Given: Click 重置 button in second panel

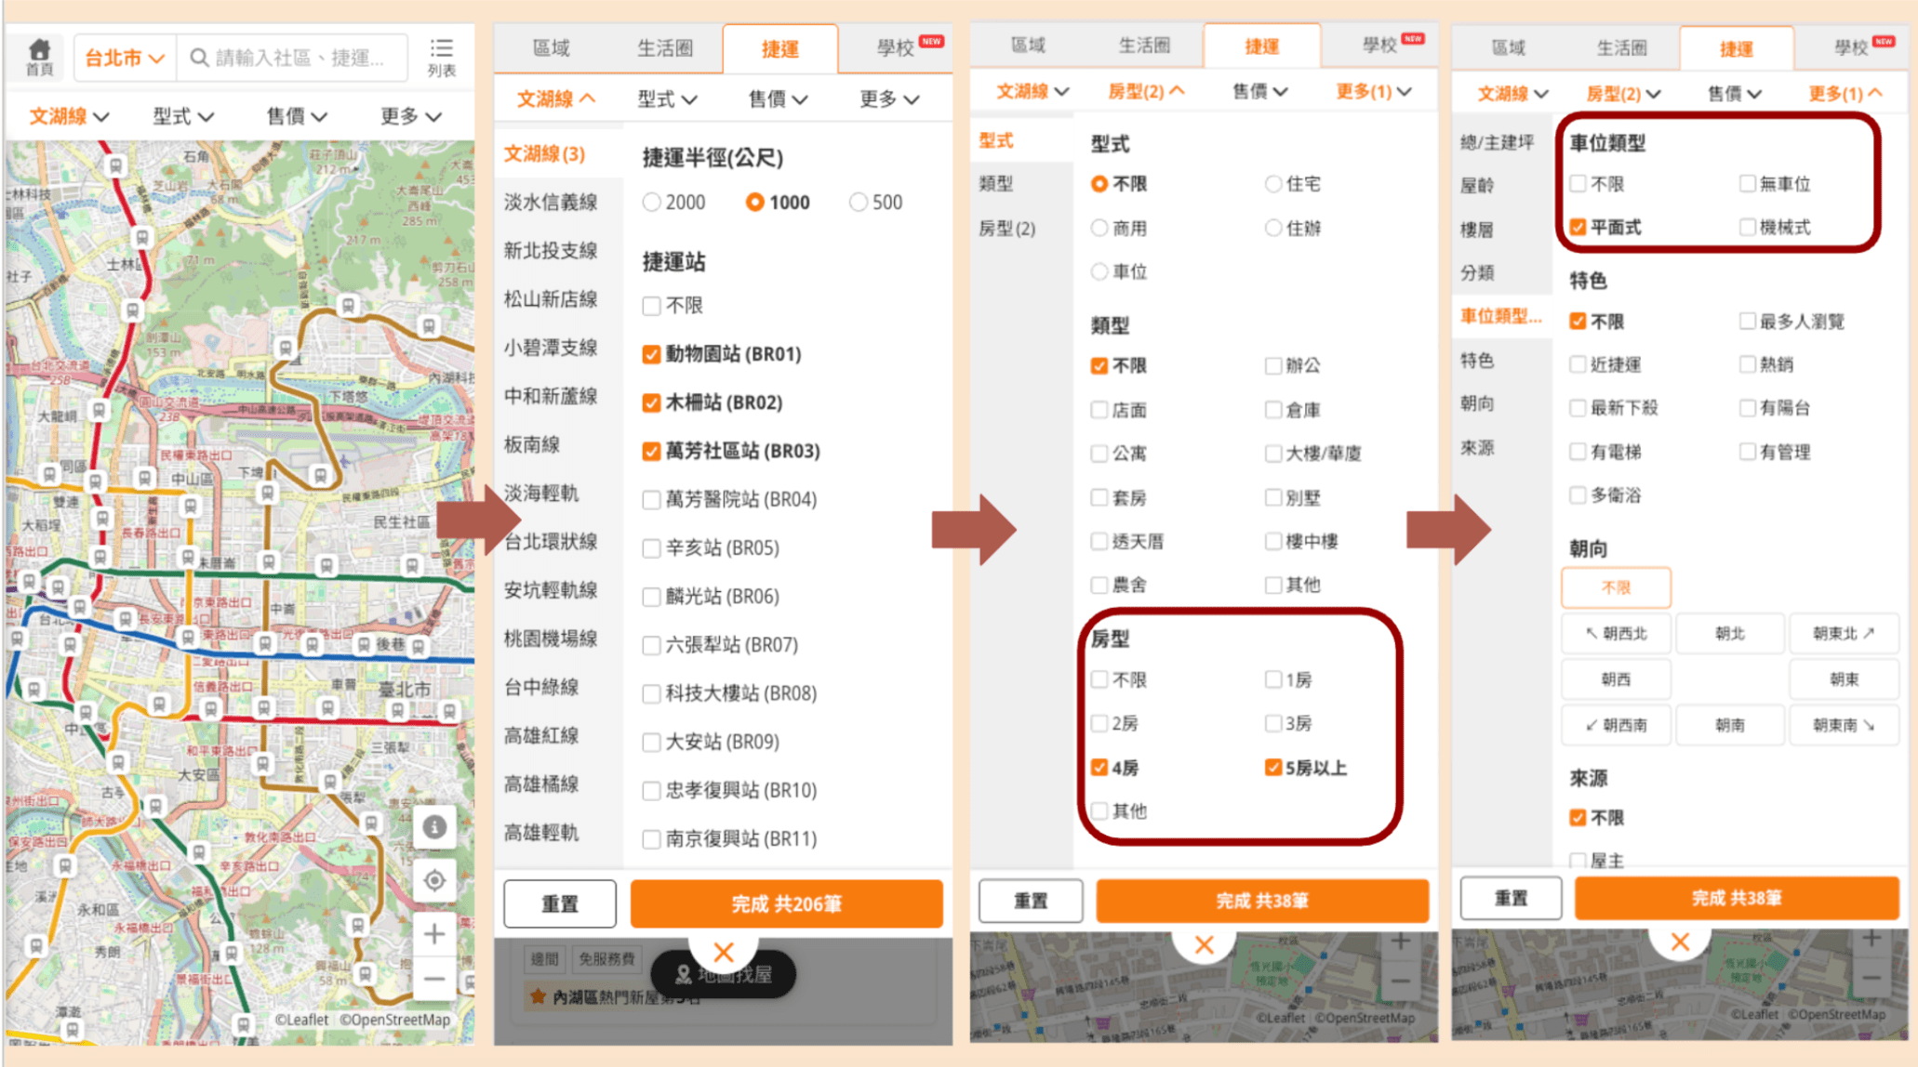Looking at the screenshot, I should (560, 903).
